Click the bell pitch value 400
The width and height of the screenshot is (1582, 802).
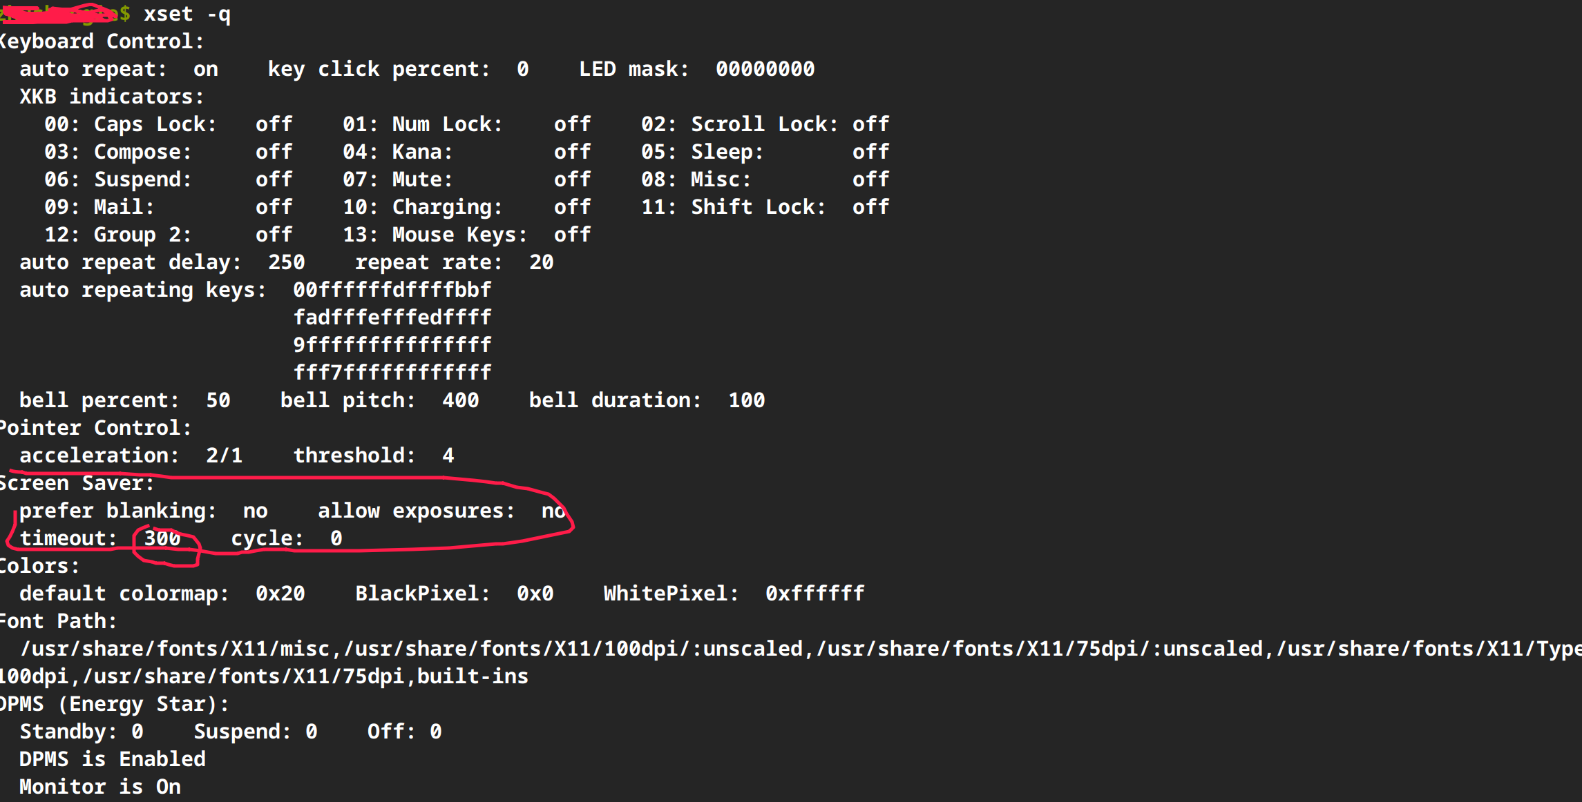(x=460, y=400)
